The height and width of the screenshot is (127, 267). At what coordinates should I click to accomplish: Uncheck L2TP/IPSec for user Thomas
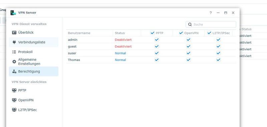click(218, 60)
